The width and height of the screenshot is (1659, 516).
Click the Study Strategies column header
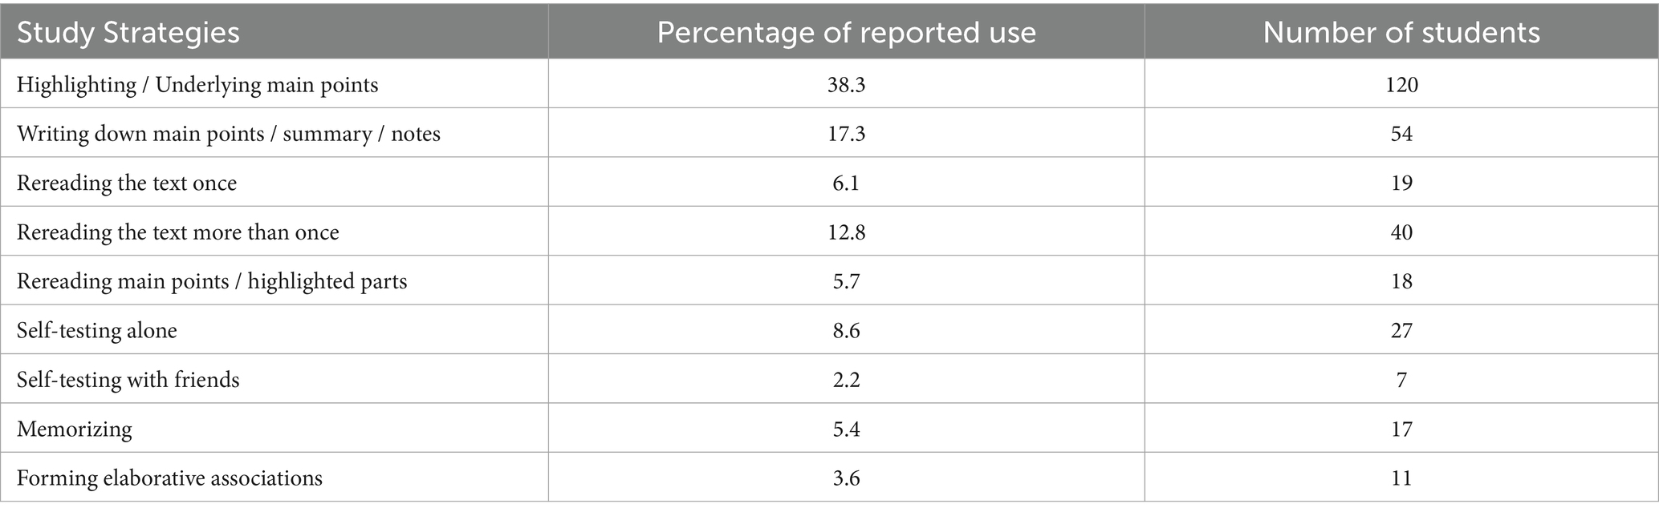[x=128, y=33]
